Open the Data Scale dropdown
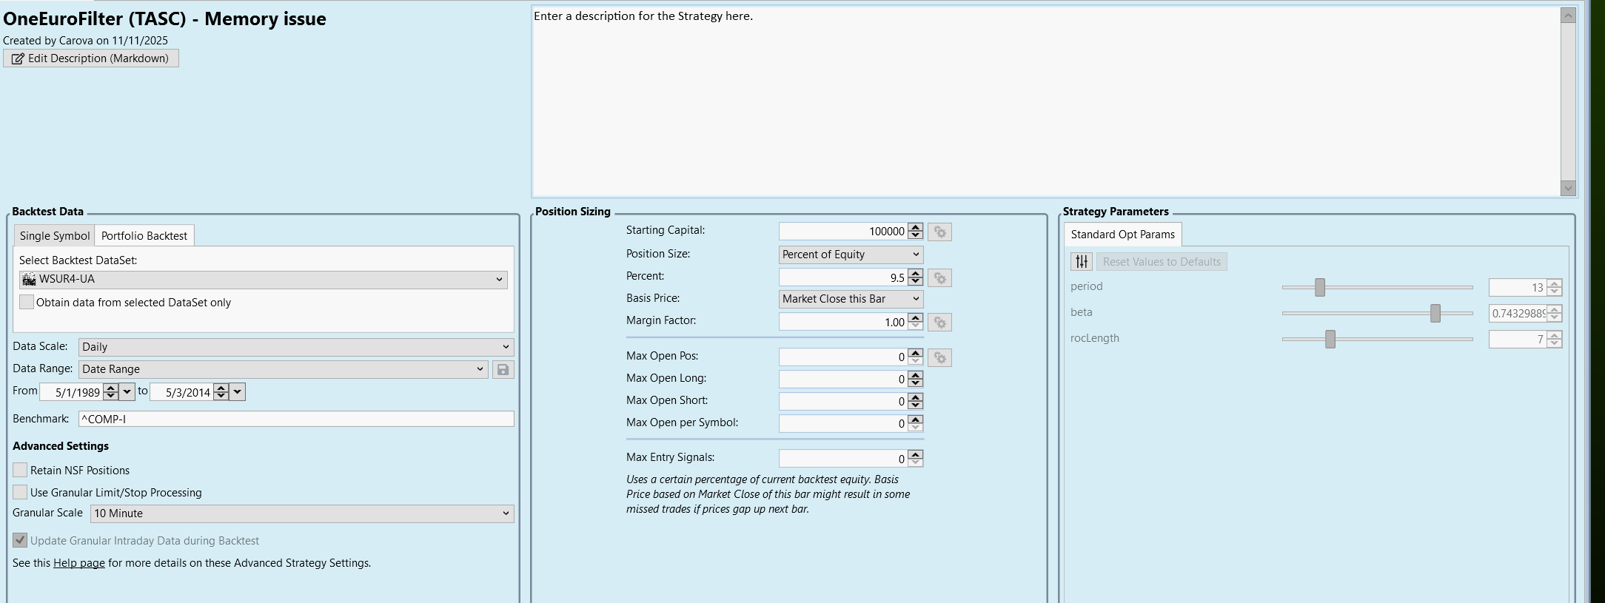This screenshot has height=603, width=1605. (296, 347)
